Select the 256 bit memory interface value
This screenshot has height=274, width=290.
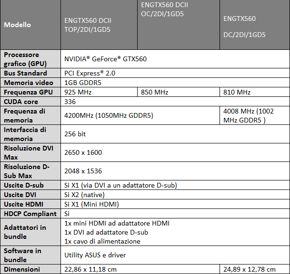(75, 134)
